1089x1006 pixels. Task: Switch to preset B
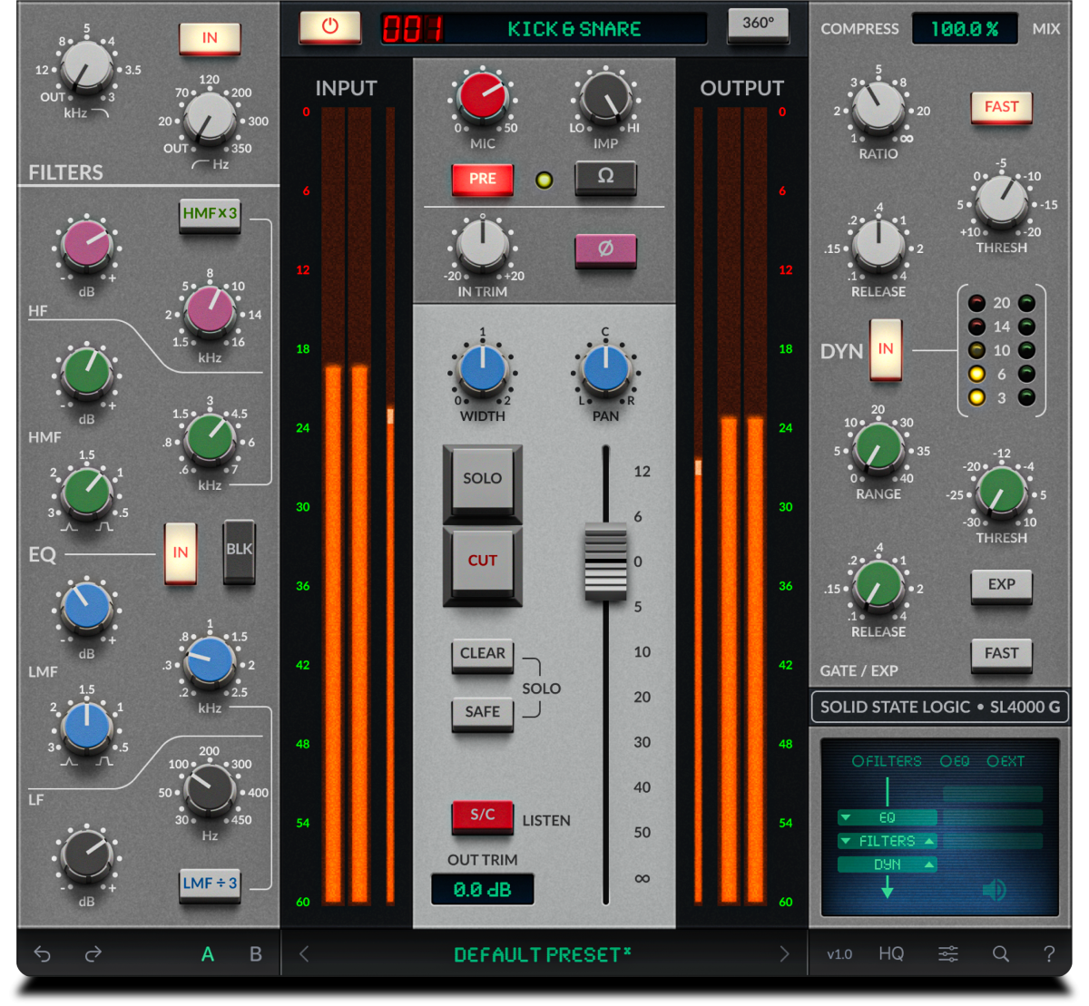255,953
